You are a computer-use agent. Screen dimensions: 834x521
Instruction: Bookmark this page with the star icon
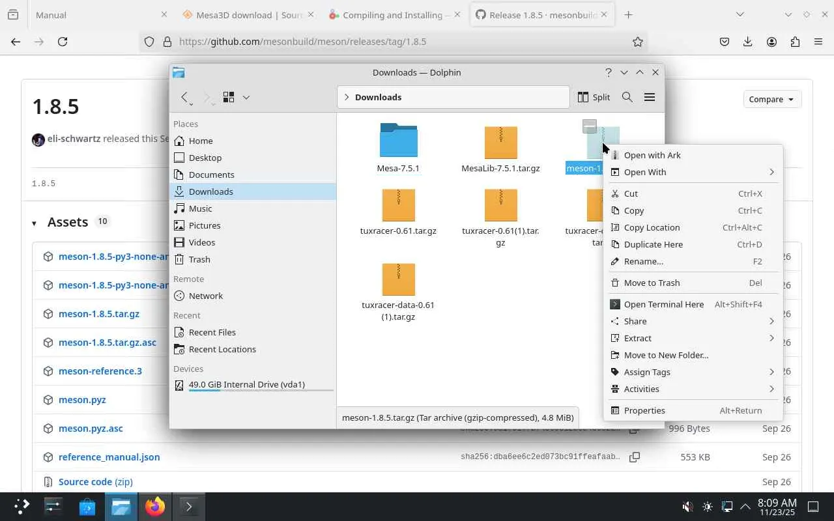coord(638,42)
